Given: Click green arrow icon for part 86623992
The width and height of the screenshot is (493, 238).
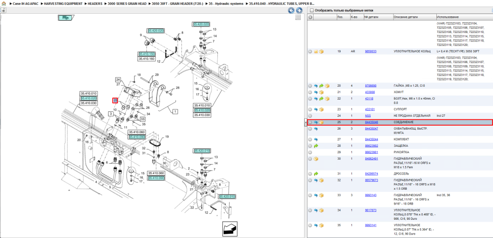Looking at the screenshot, I should [316, 146].
